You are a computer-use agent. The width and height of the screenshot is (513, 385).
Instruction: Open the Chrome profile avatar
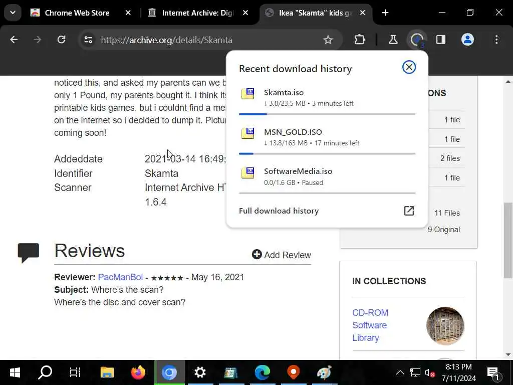click(467, 40)
